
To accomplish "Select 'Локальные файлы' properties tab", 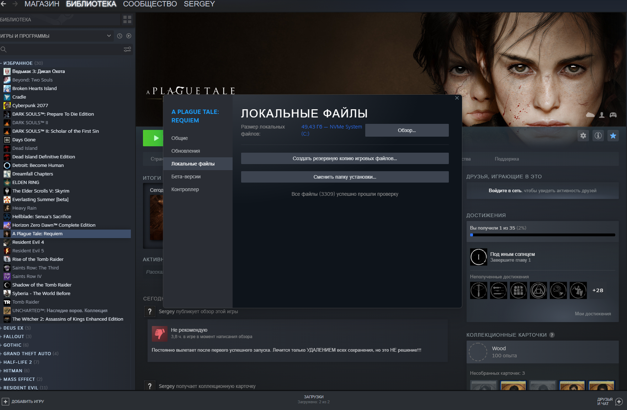I will (x=198, y=164).
